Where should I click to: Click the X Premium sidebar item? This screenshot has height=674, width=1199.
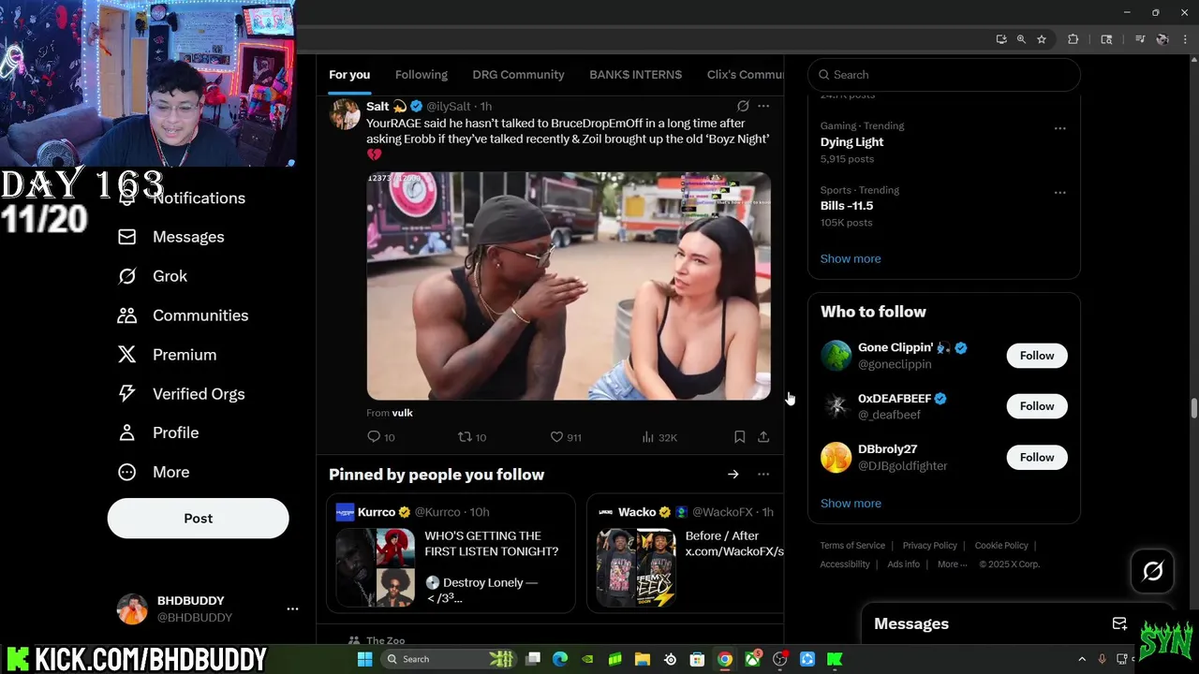tap(167, 355)
